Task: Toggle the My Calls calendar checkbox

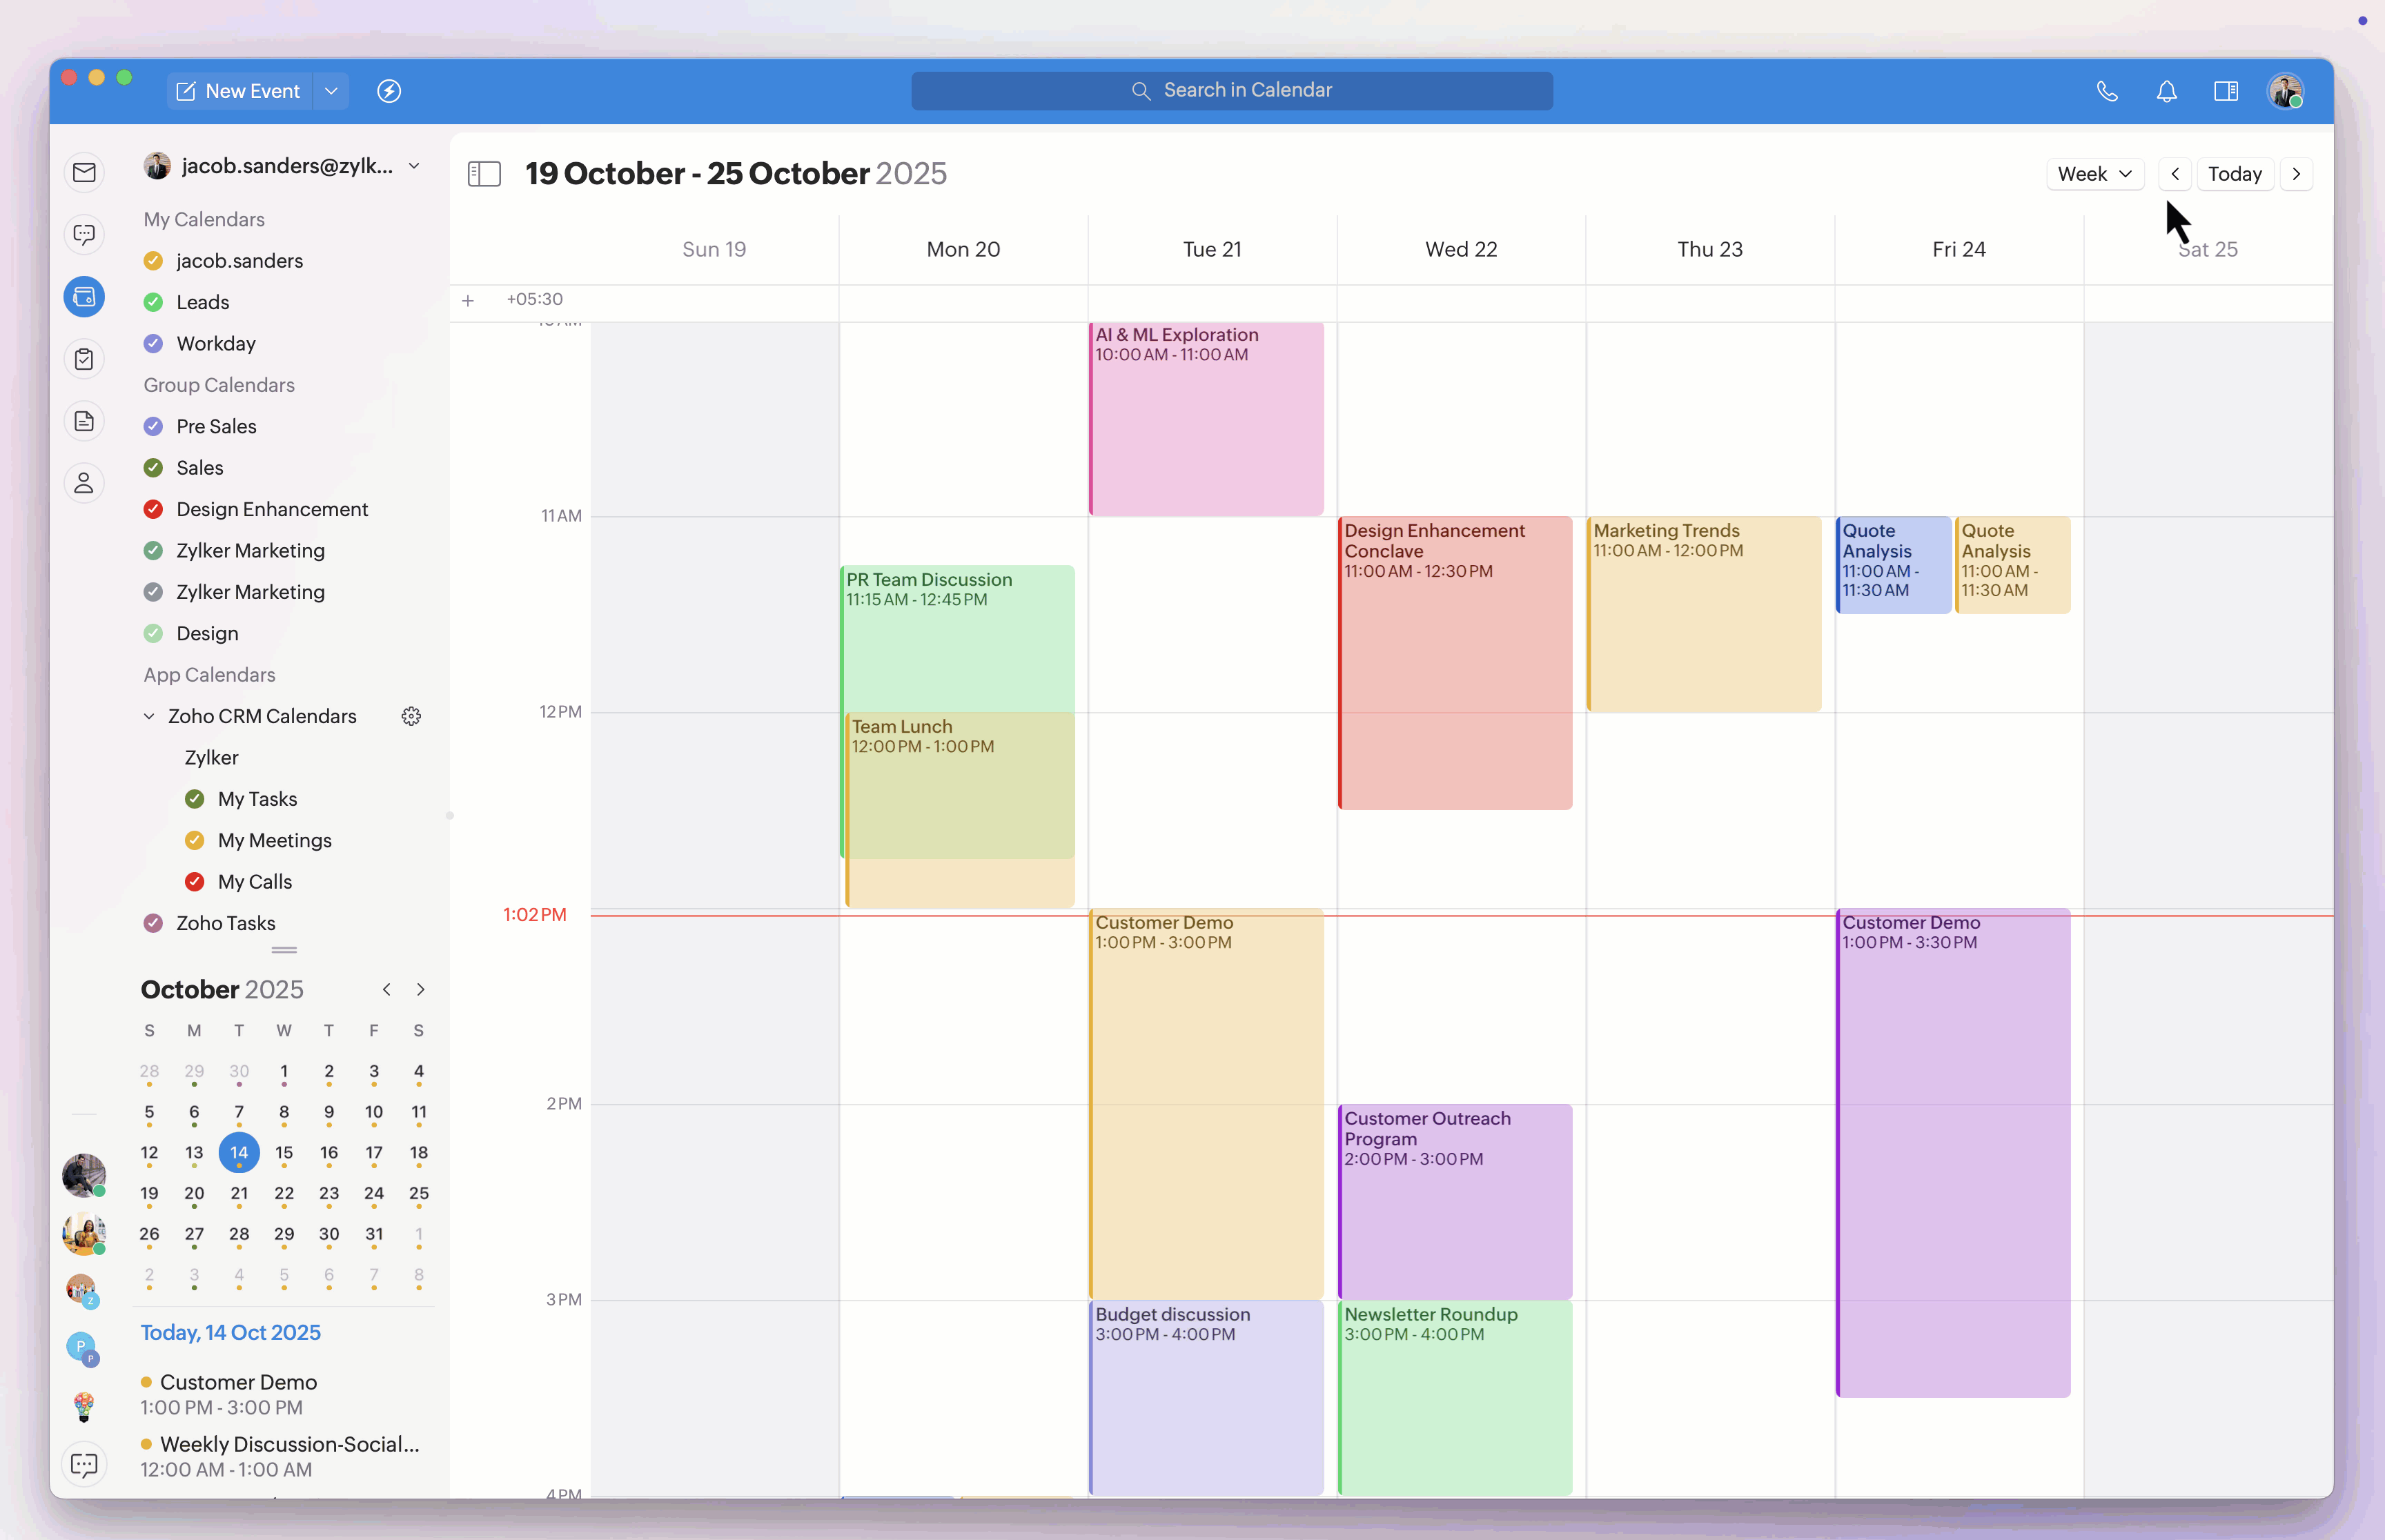Action: pyautogui.click(x=195, y=882)
